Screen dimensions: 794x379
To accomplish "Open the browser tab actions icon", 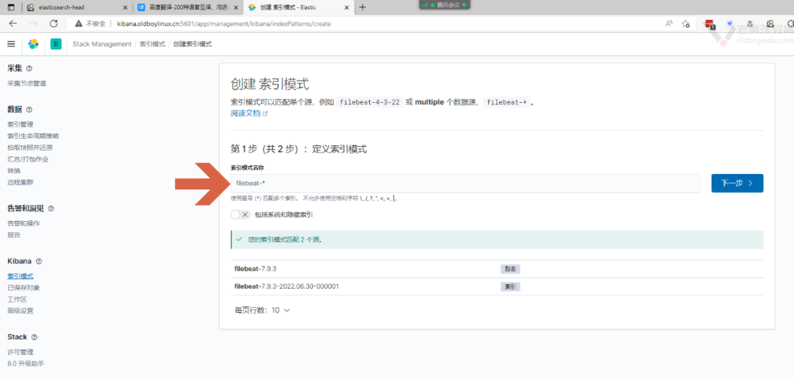I will tap(11, 7).
